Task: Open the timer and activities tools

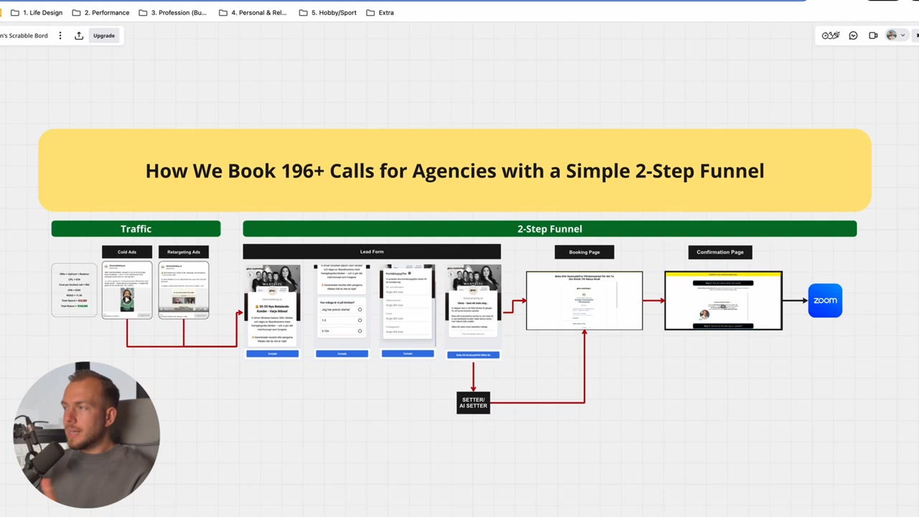Action: 831,35
